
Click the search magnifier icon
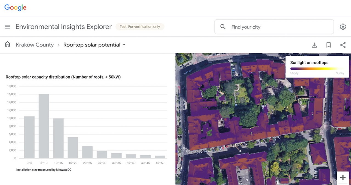223,27
